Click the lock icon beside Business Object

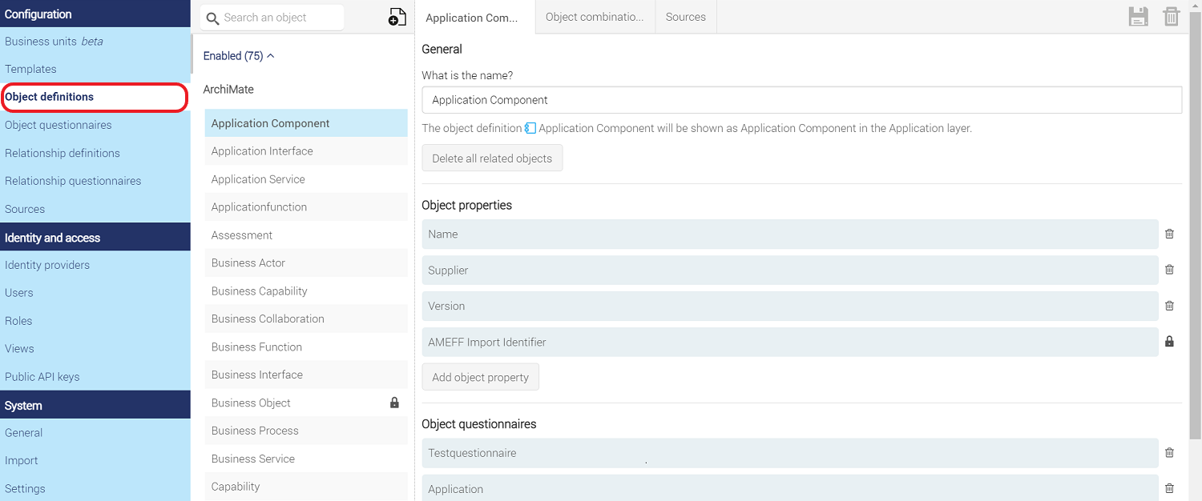click(x=394, y=403)
